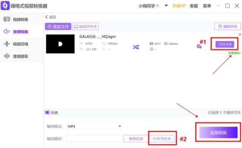Screen dimensions: 242x148
Task: Click the 打开文件 button
Action: [225, 45]
